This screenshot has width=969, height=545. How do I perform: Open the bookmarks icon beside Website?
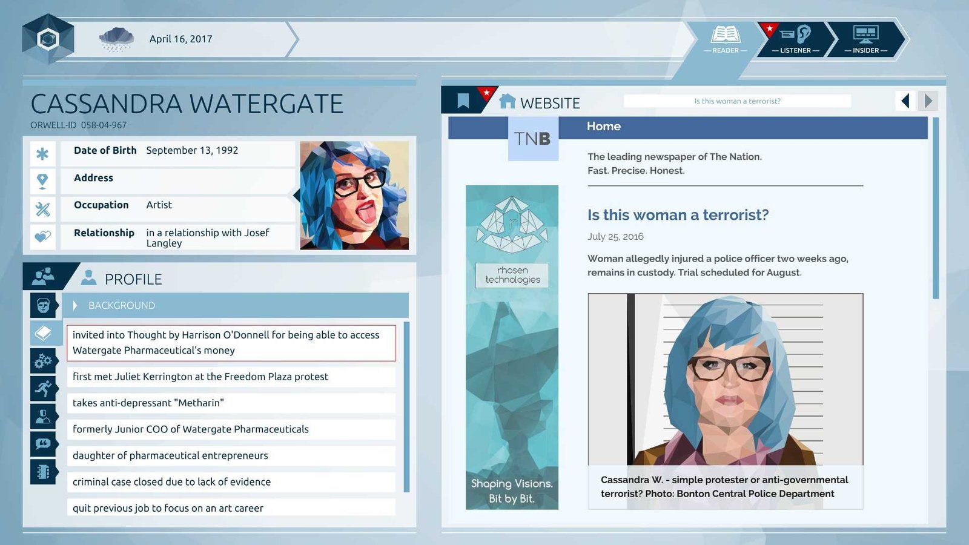click(x=463, y=101)
